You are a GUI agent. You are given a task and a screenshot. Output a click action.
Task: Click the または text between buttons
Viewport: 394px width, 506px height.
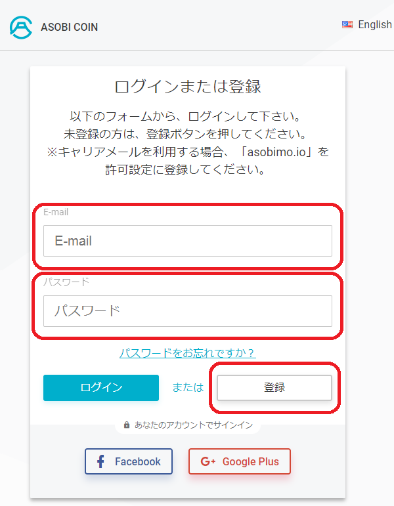point(188,387)
